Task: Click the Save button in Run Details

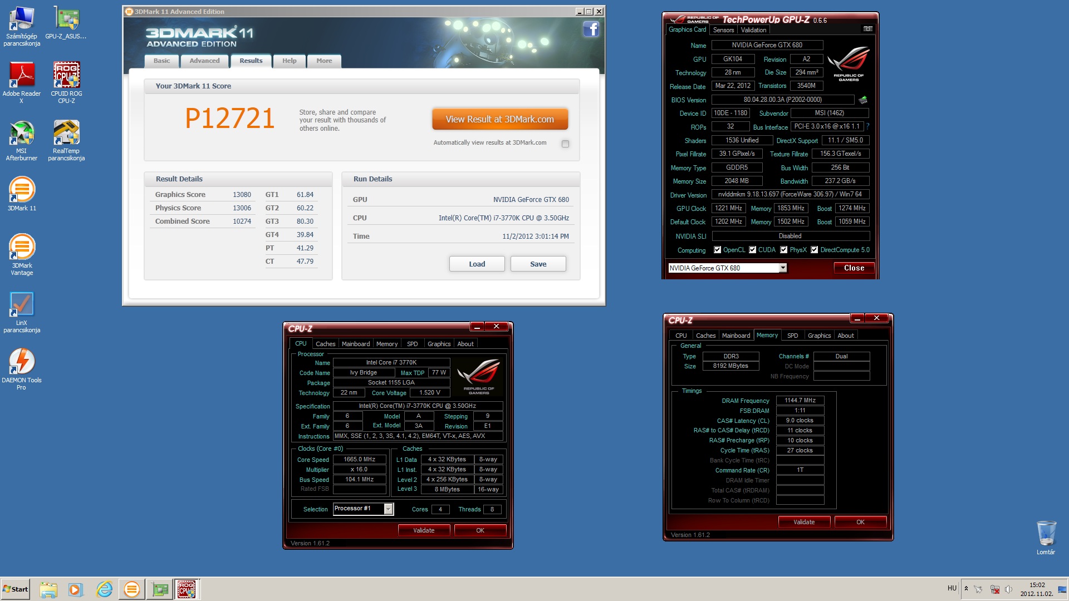Action: [538, 264]
